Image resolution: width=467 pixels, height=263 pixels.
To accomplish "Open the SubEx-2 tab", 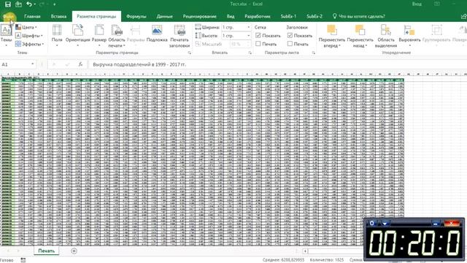I will click(x=314, y=16).
